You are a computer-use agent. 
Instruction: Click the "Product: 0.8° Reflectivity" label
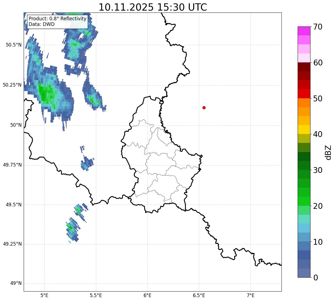58,19
